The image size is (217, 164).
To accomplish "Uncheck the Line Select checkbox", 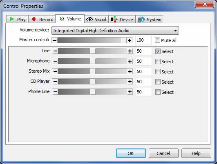I will coord(158,51).
